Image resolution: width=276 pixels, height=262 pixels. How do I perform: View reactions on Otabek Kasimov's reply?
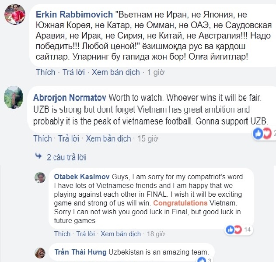click(238, 229)
